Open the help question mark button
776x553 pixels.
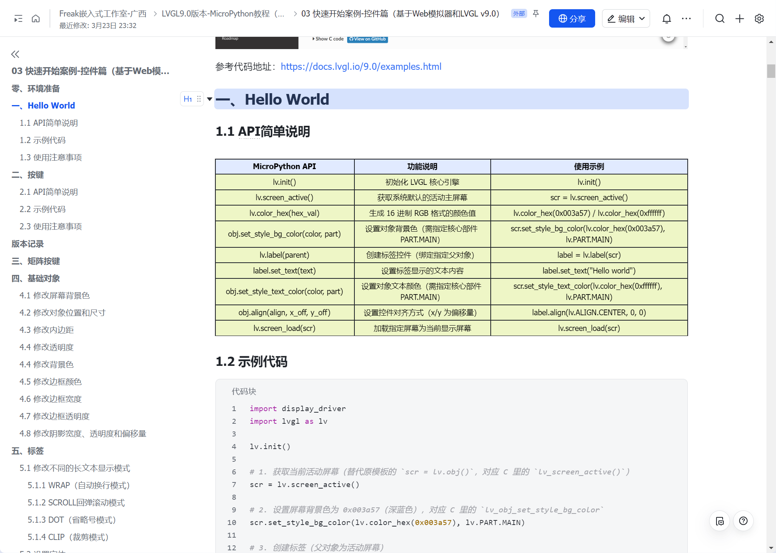[x=743, y=521]
